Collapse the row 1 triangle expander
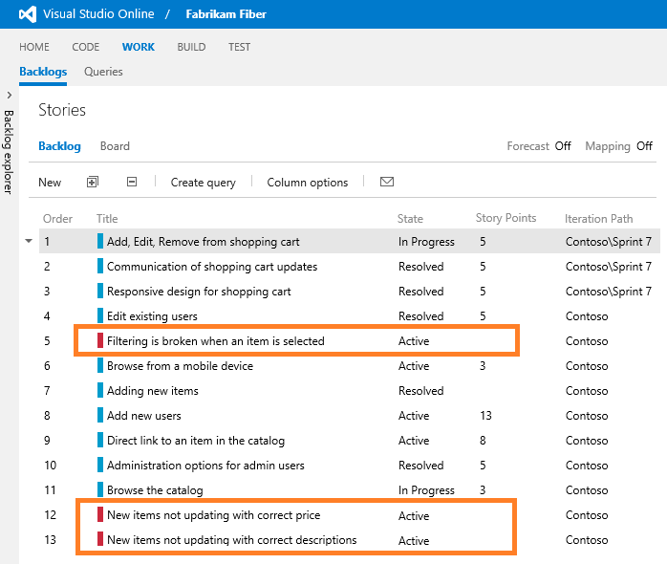Image resolution: width=667 pixels, height=564 pixels. (x=29, y=241)
